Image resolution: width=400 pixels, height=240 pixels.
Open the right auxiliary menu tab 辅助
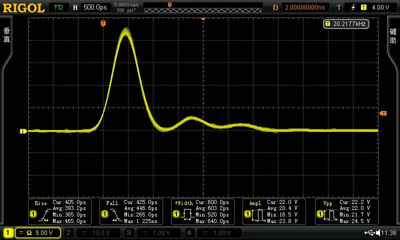click(393, 36)
